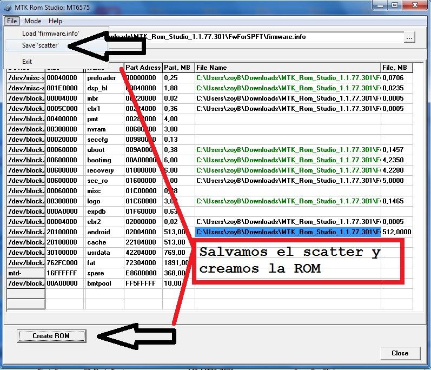This screenshot has height=370, width=431.
Task: Select the nvram partition name cell
Action: [104, 129]
